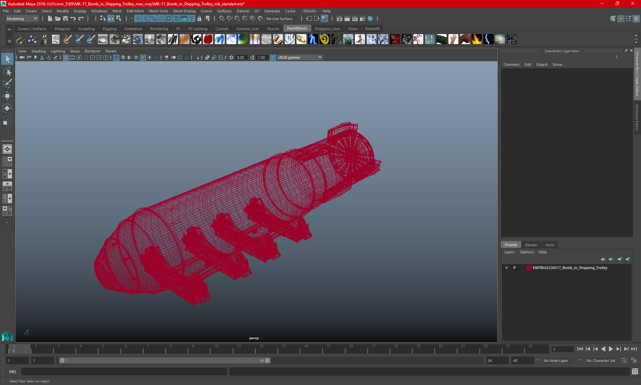Activate the Rotate tool in toolbox
Screen dimensions: 641x385
pos(7,108)
